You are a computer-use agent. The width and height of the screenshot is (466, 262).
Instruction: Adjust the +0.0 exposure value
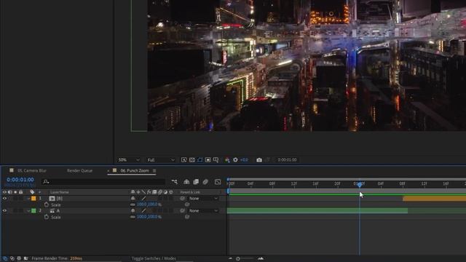(x=244, y=160)
